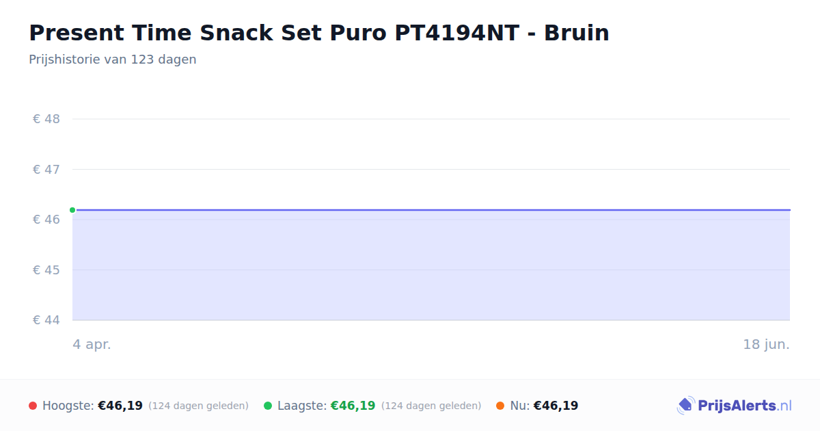Click the green Laagste legend dot
Viewport: 820px width, 431px height.
click(268, 406)
